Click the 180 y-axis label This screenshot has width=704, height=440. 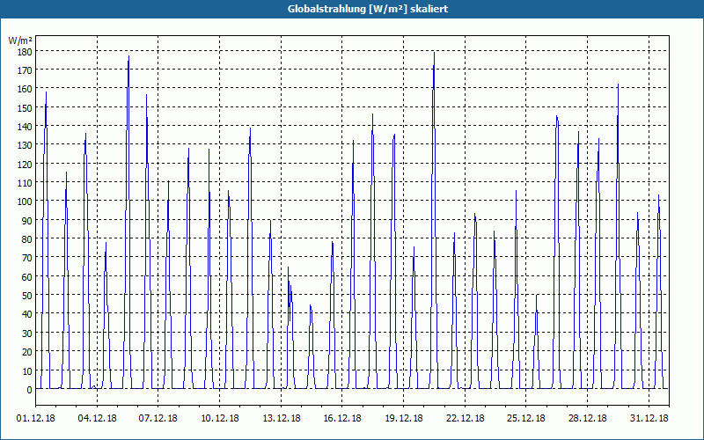click(25, 52)
